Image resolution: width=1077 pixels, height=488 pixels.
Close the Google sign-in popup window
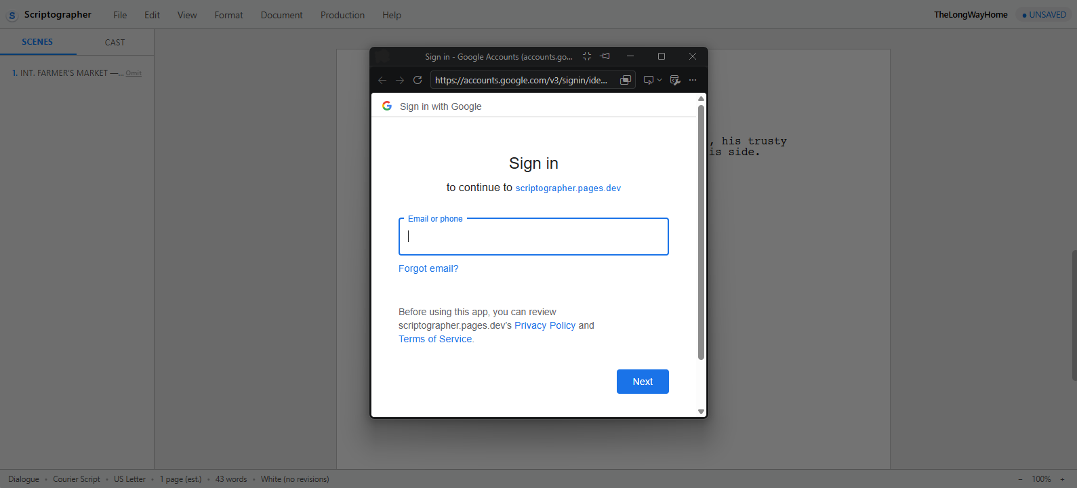pos(693,56)
